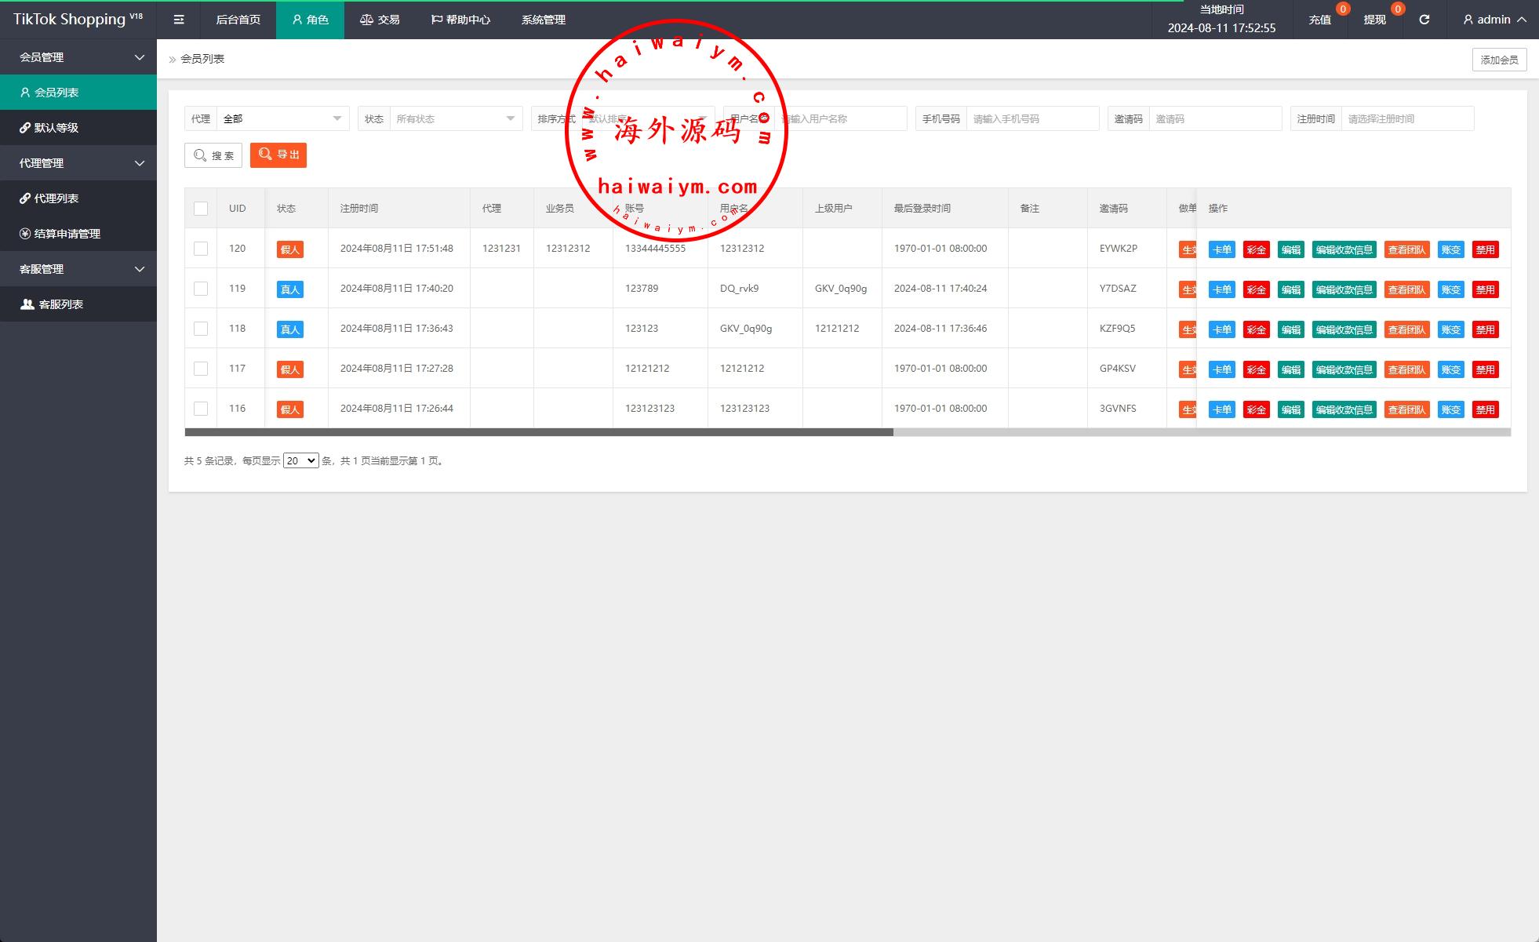Image resolution: width=1539 pixels, height=942 pixels.
Task: Tick the checkbox for UID 120 row
Action: click(201, 249)
